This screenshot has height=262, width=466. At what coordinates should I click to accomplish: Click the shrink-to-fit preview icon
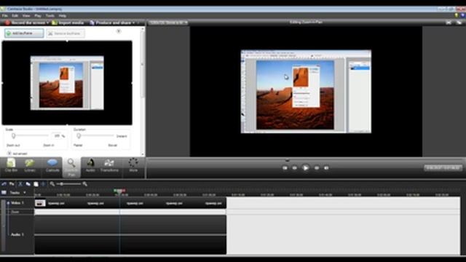449,23
